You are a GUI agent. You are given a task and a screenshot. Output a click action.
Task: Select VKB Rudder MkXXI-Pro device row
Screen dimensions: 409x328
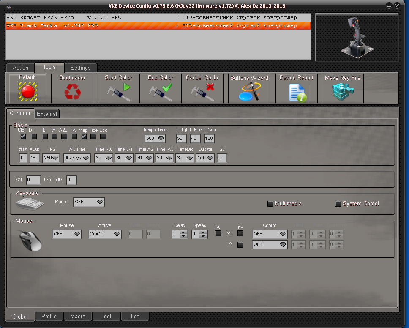point(158,17)
